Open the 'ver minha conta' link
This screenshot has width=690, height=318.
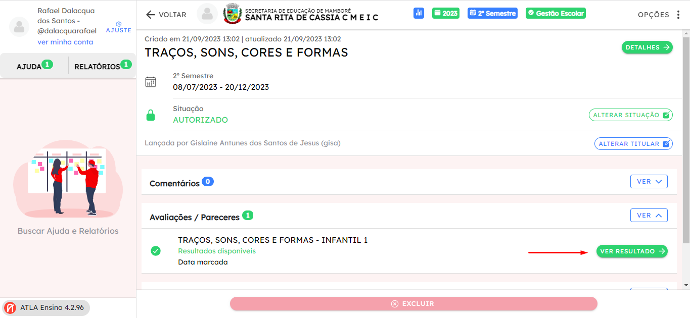tap(65, 42)
